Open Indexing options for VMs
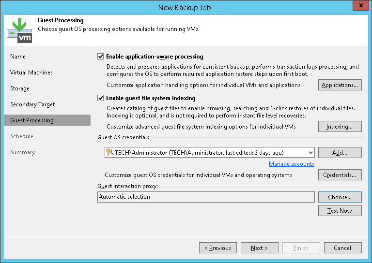Screen dimensions: 372x263 point(340,127)
